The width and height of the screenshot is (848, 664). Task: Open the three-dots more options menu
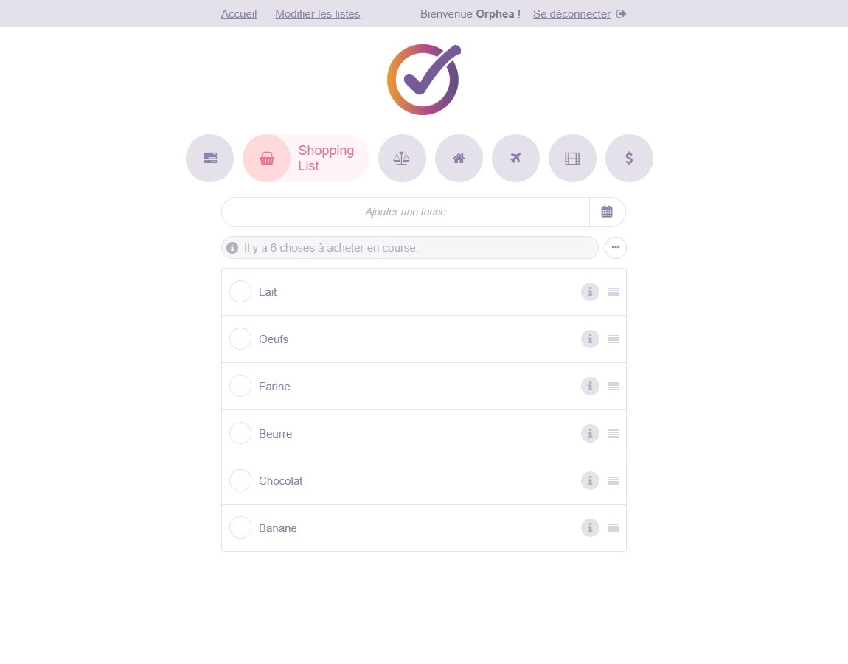(616, 248)
